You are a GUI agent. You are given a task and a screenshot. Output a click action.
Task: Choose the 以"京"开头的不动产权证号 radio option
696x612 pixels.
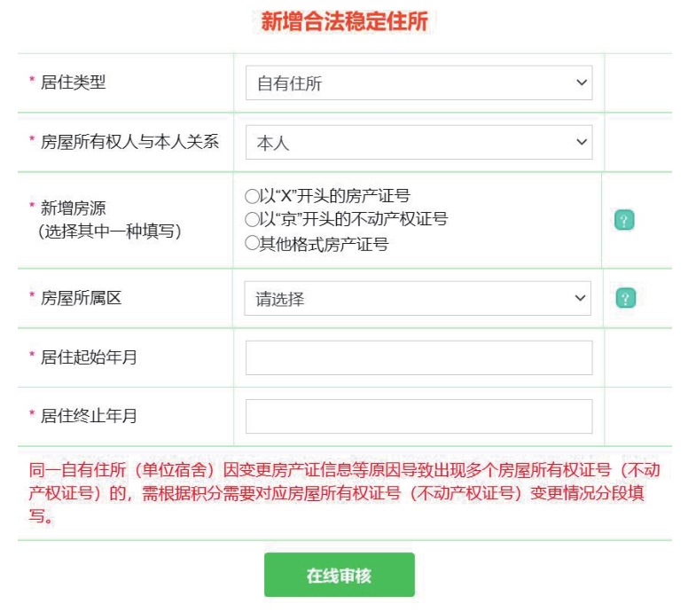pyautogui.click(x=252, y=219)
